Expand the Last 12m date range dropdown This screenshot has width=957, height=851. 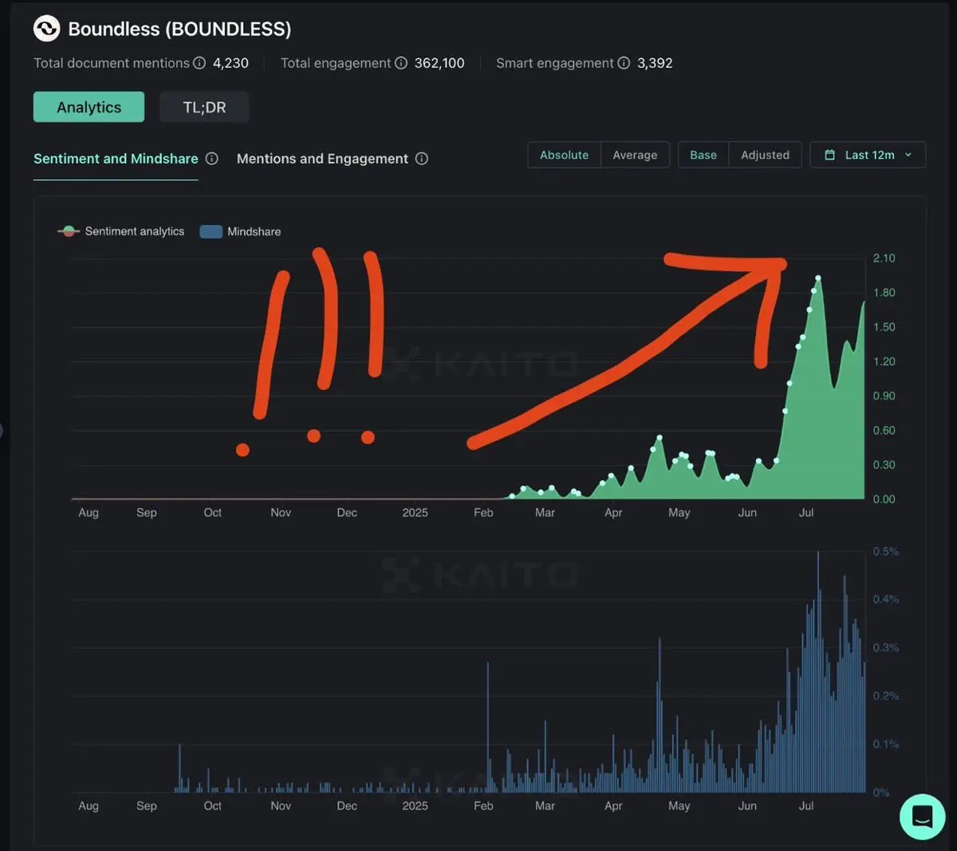tap(868, 155)
